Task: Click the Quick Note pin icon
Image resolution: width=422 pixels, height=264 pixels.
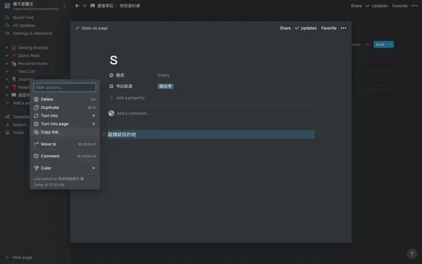Action: coord(14,55)
